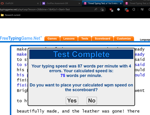Open the blue circular extension icon
This screenshot has height=115, width=150.
[x=118, y=10]
